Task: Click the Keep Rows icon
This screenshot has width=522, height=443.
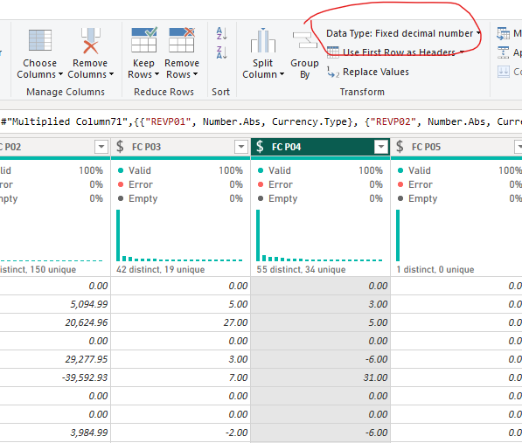Action: (143, 40)
